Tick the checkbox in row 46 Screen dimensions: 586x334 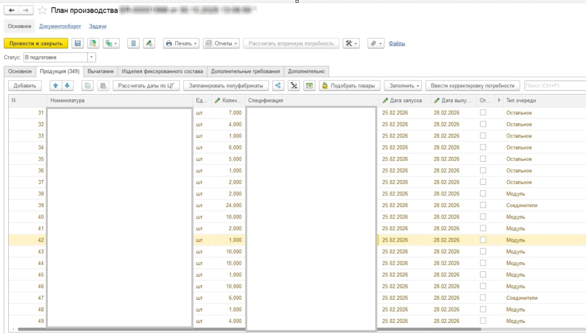click(x=482, y=286)
